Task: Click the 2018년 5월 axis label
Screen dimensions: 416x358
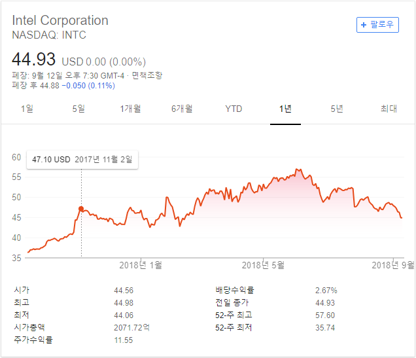Action: 263,265
